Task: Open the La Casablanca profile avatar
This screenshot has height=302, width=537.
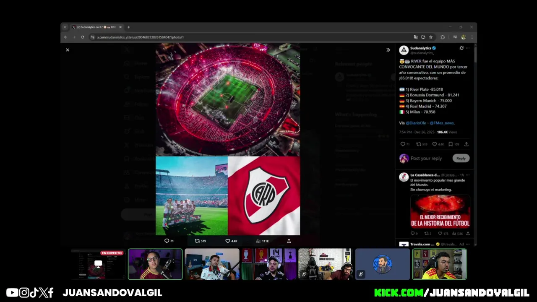Action: (404, 177)
